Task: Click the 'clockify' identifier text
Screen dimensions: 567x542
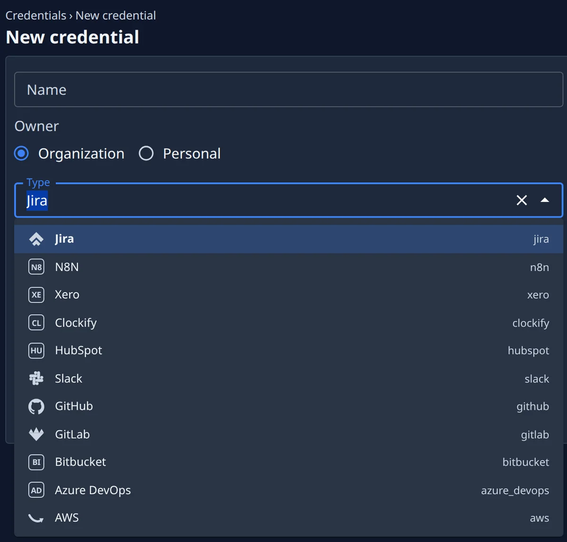Action: tap(531, 323)
